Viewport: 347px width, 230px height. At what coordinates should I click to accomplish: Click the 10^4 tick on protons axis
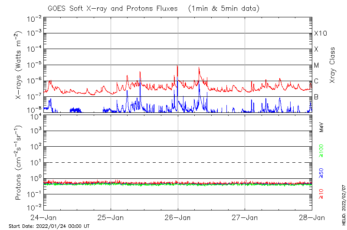[x=35, y=115]
